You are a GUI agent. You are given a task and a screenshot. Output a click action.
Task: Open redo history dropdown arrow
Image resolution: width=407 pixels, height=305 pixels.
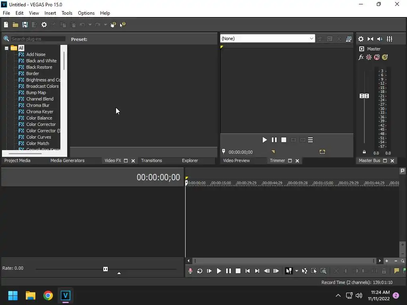105,25
